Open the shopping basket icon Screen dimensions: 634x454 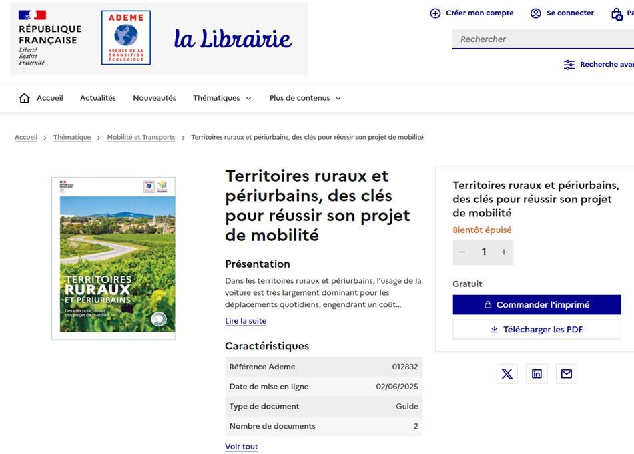coord(617,14)
